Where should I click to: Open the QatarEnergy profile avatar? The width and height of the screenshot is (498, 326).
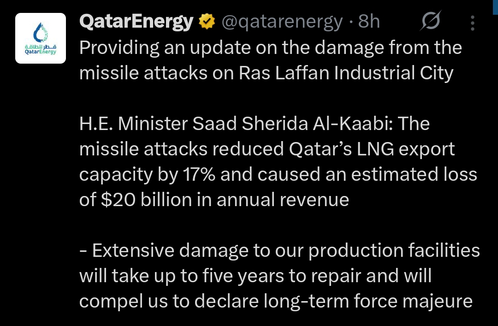pyautogui.click(x=41, y=38)
